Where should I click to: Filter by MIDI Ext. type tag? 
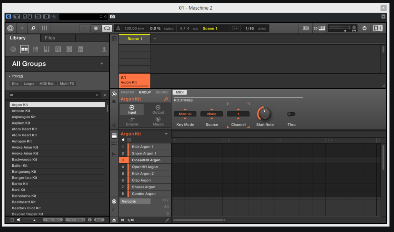click(47, 83)
